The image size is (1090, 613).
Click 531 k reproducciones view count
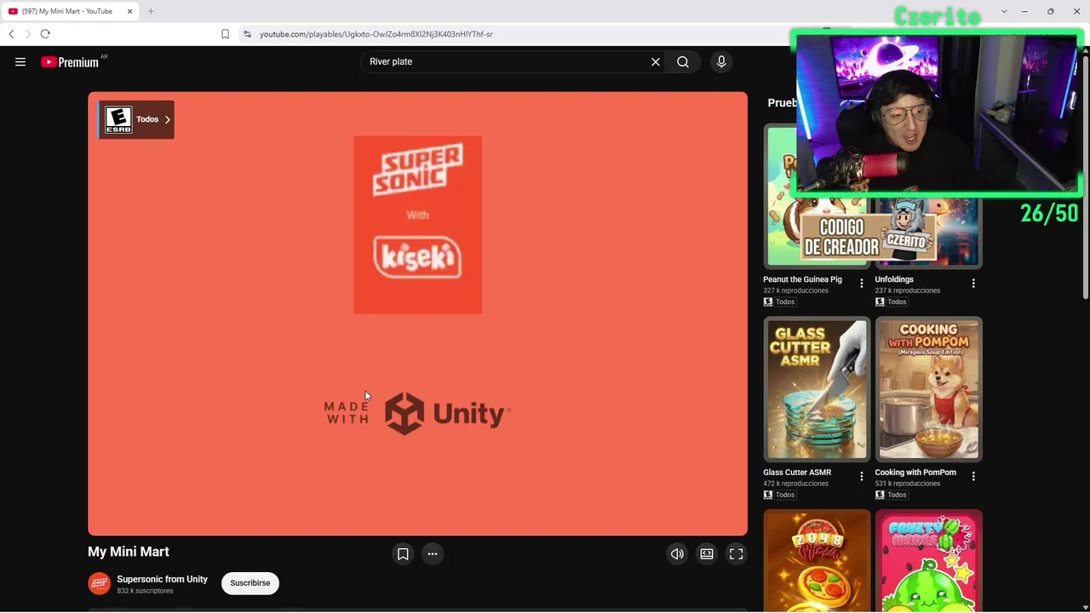(x=908, y=484)
